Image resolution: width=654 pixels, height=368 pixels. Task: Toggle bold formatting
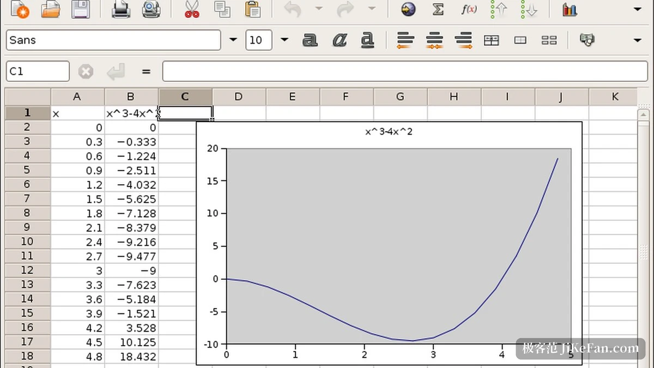click(310, 40)
